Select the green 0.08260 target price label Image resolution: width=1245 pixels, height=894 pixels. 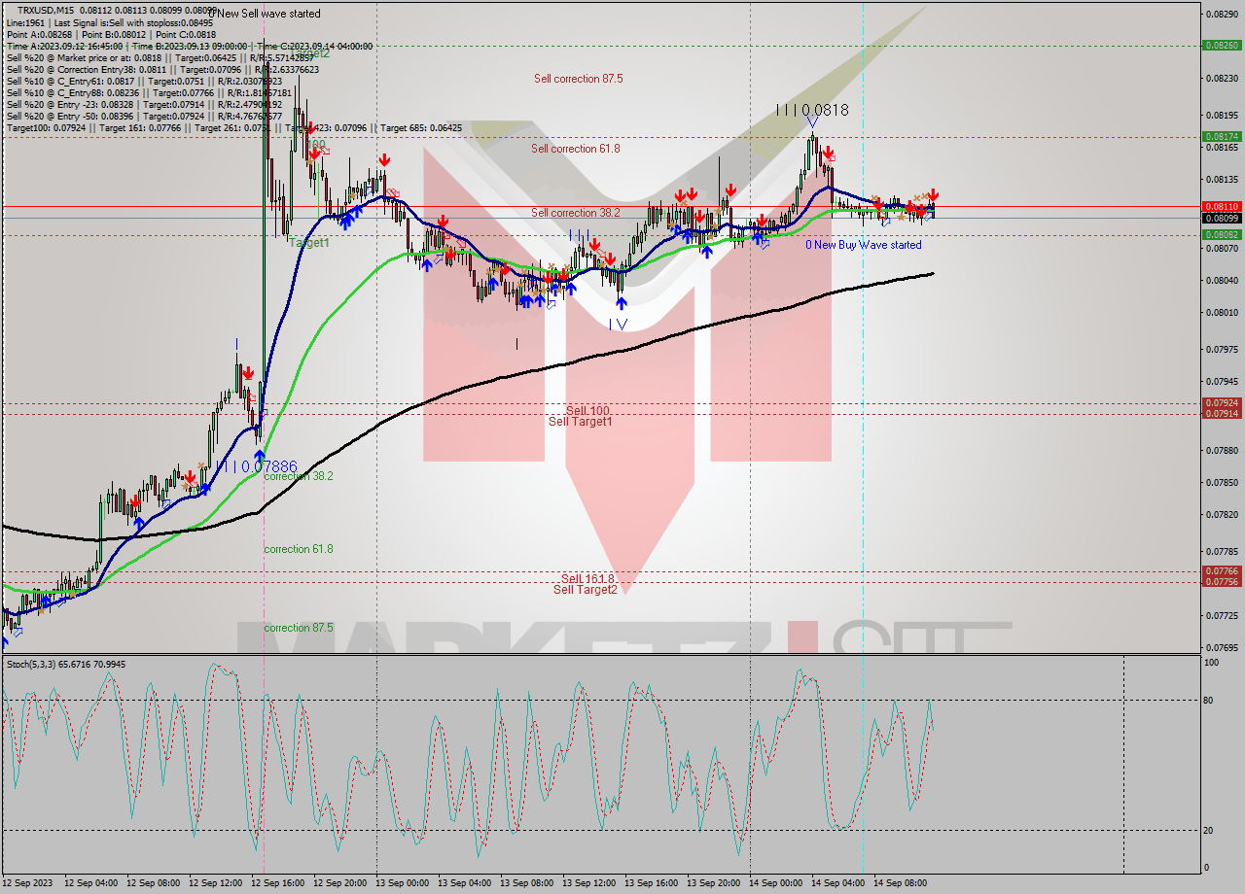click(x=1223, y=43)
